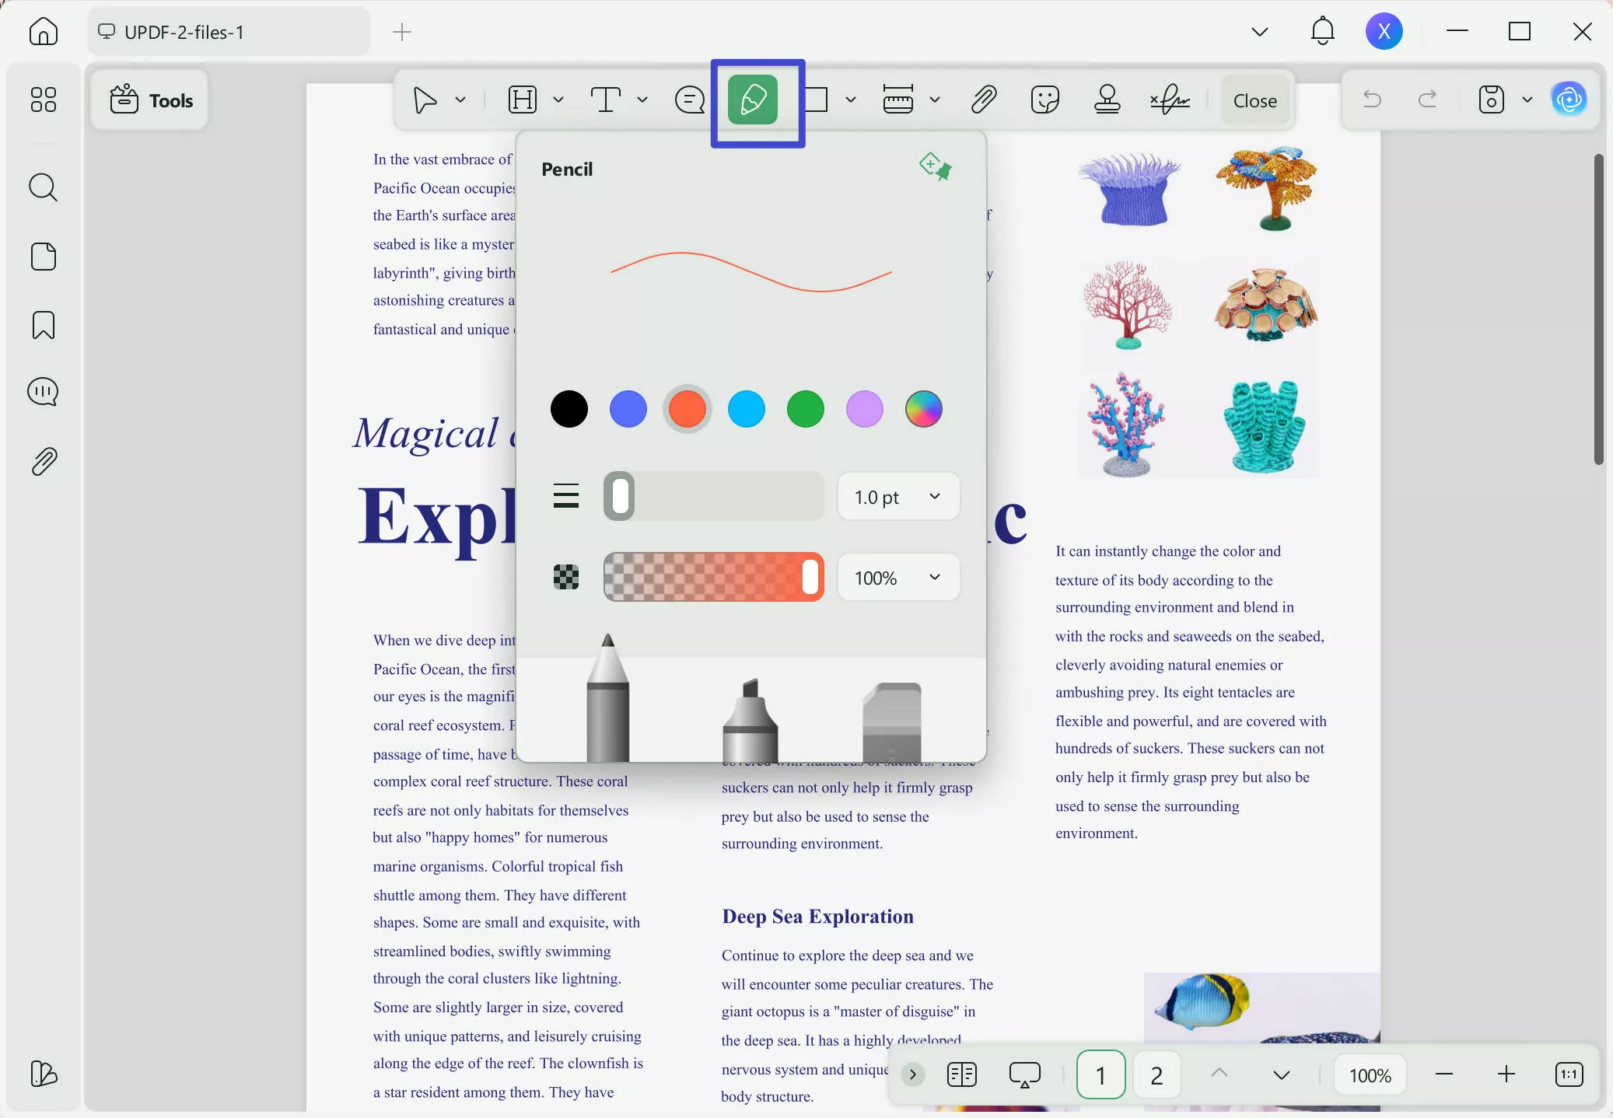Select the Text tool from the toolbar
Image resolution: width=1613 pixels, height=1118 pixels.
click(x=606, y=100)
